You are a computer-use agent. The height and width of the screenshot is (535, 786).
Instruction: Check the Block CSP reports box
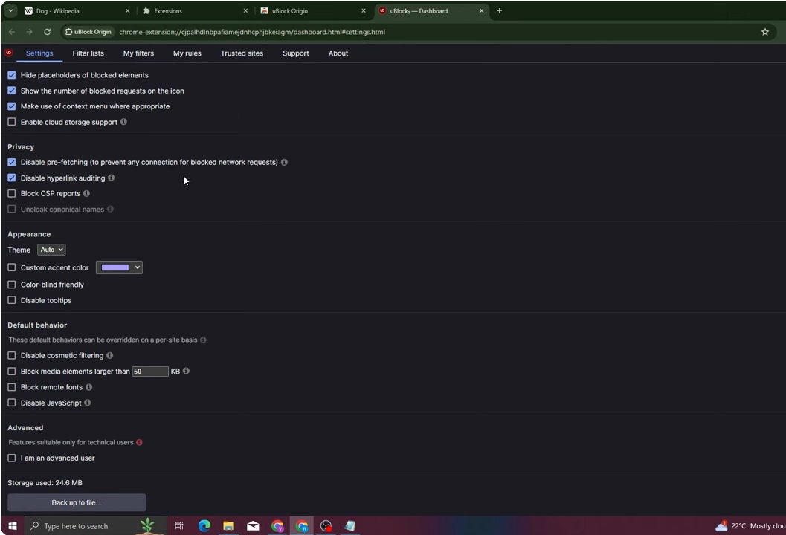[x=12, y=193]
